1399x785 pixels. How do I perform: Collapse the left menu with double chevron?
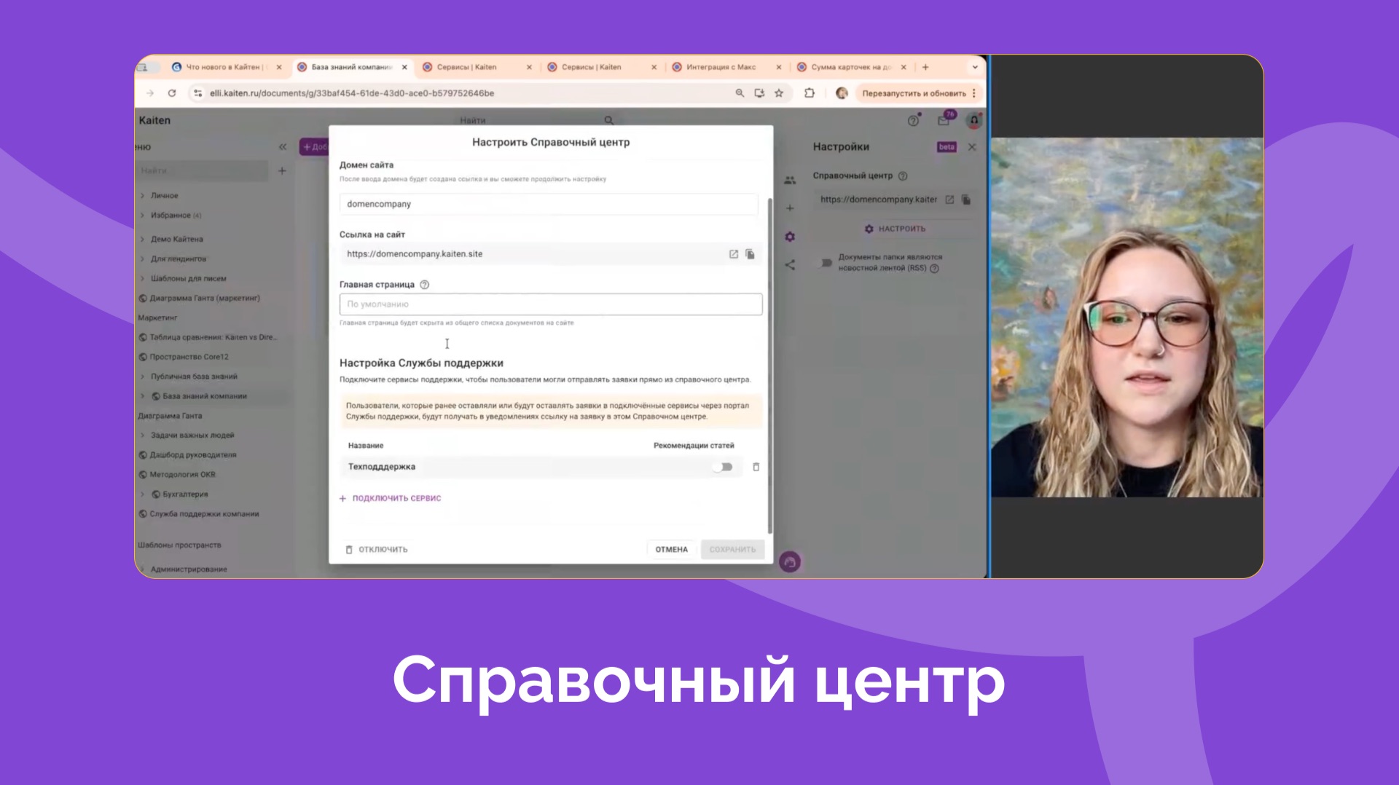click(283, 147)
